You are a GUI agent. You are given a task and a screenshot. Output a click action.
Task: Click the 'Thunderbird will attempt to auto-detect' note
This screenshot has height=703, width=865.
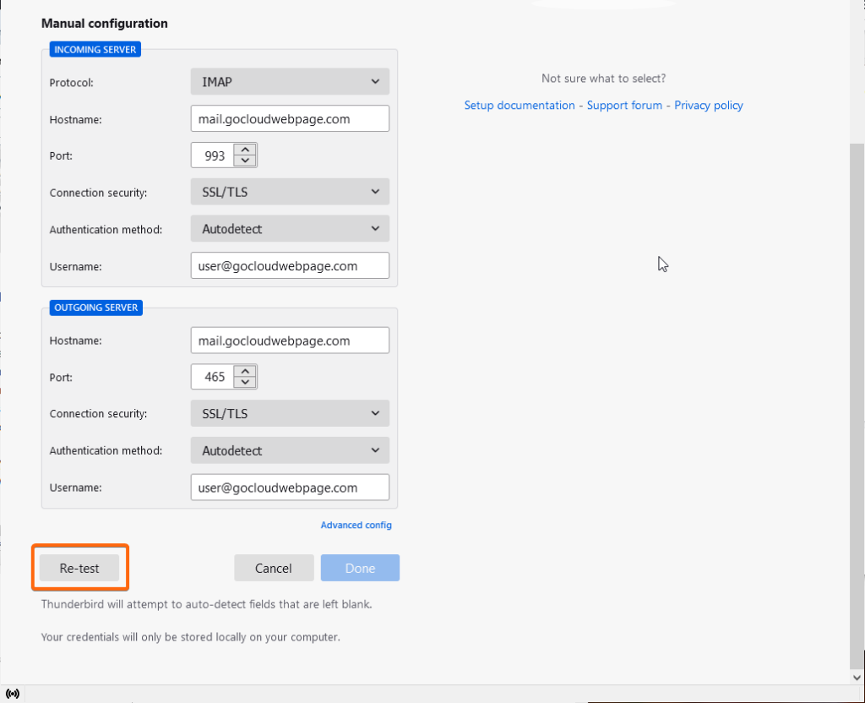pos(206,604)
